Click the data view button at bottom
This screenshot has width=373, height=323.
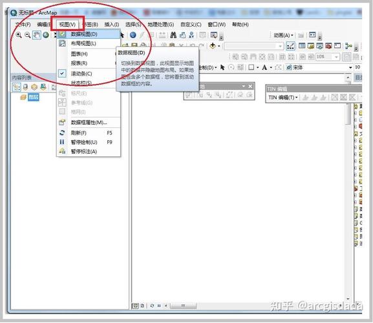[x=135, y=306]
